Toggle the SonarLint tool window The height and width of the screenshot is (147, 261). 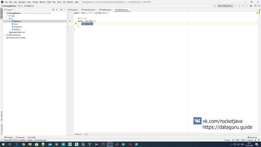click(20, 138)
